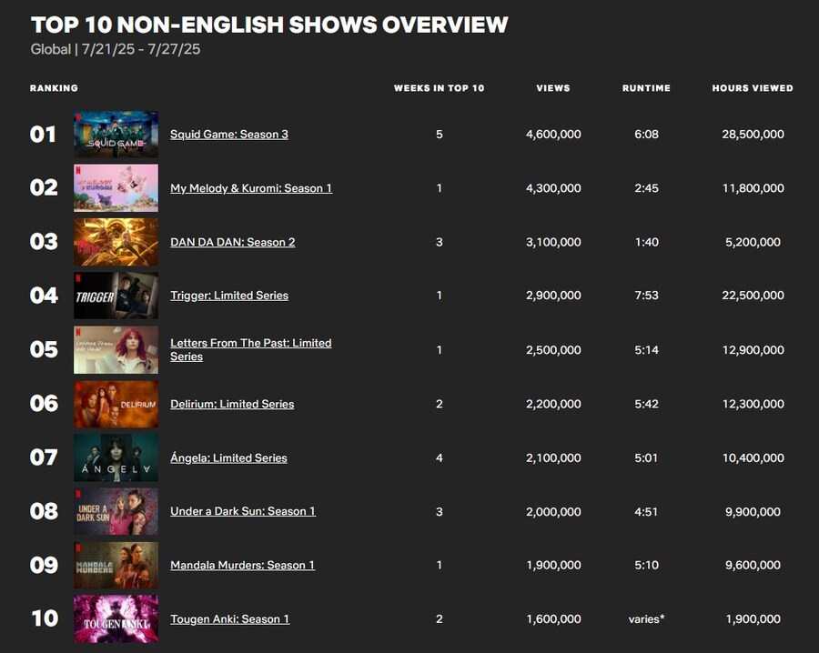Click the 2,500,000 views value
The image size is (819, 653).
(553, 350)
